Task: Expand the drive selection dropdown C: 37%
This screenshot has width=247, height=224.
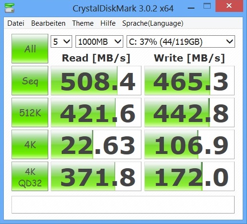Action: tap(181, 41)
